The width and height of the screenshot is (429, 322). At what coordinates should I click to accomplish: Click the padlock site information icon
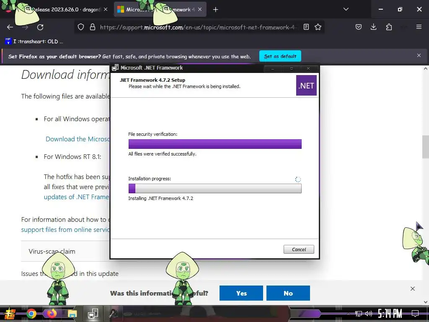[x=93, y=27]
